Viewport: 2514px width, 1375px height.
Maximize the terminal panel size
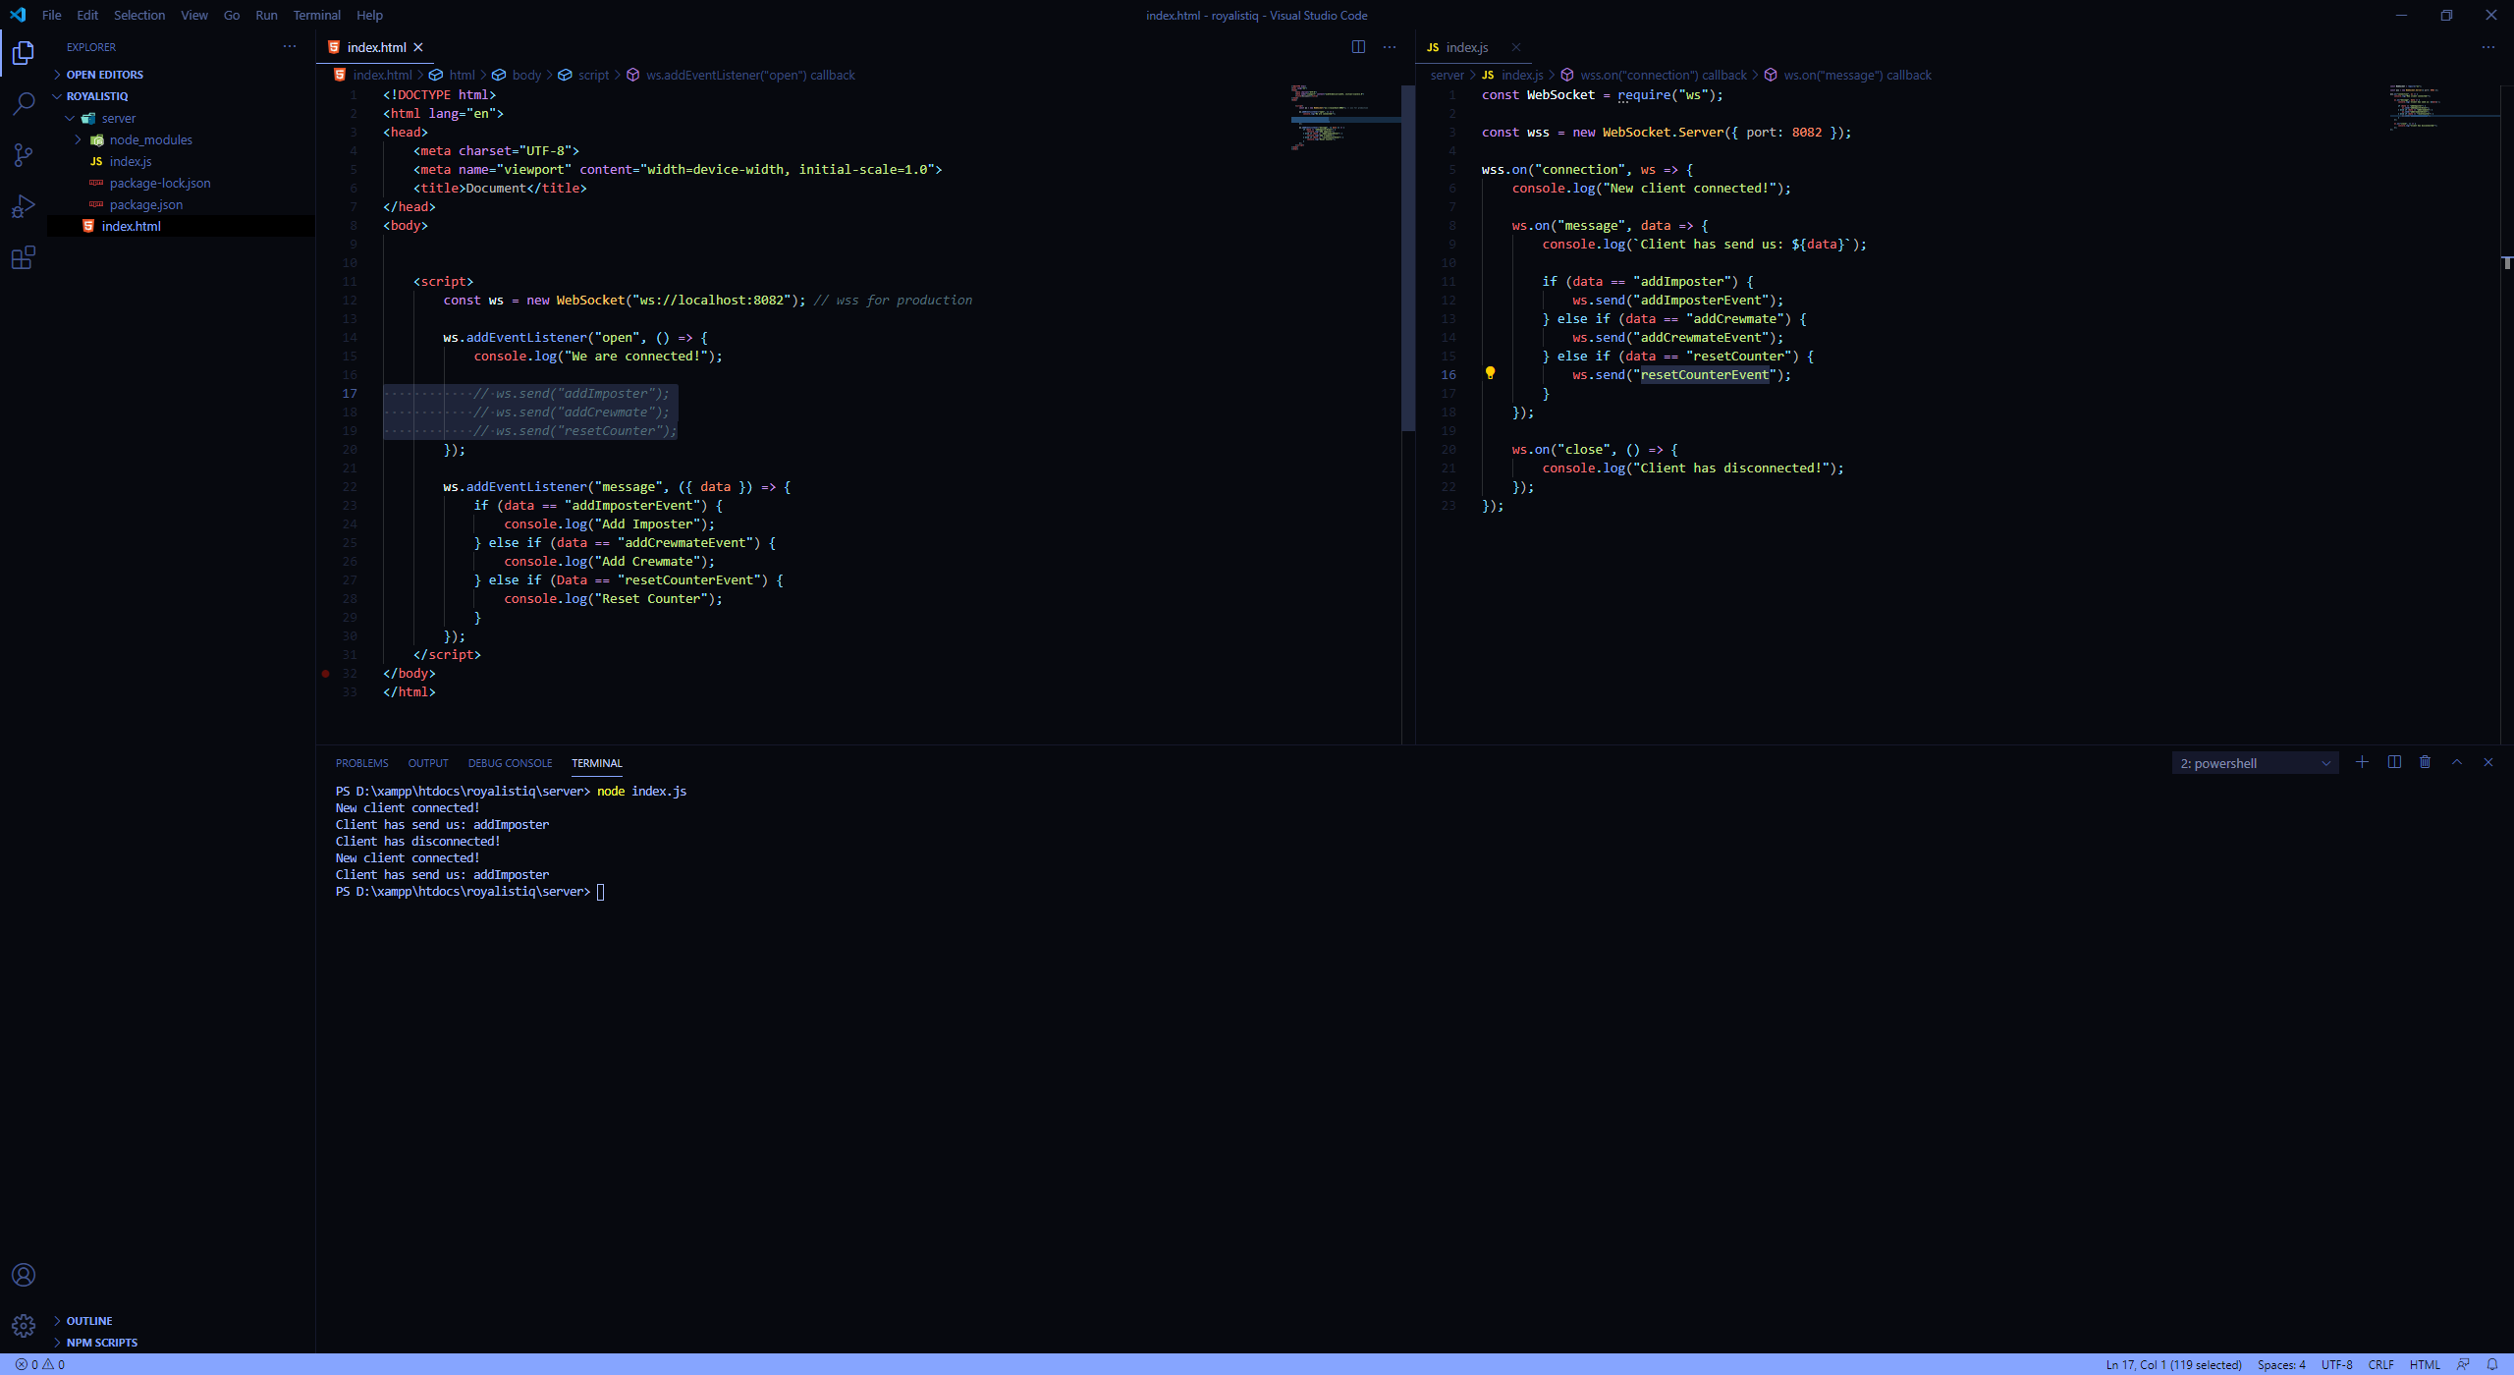(x=2457, y=762)
